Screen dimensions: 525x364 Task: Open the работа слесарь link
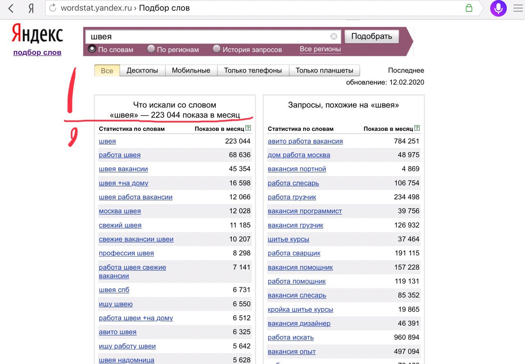293,183
